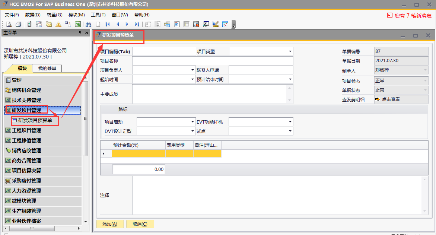Go to the next record
Screen dimensions: 436x235
click(127, 24)
